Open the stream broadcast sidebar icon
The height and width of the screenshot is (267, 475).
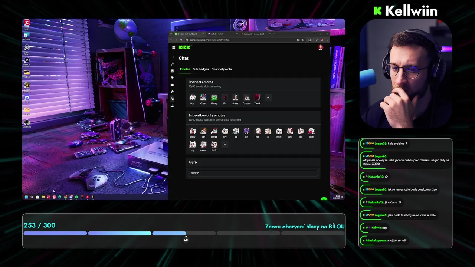[x=172, y=57]
